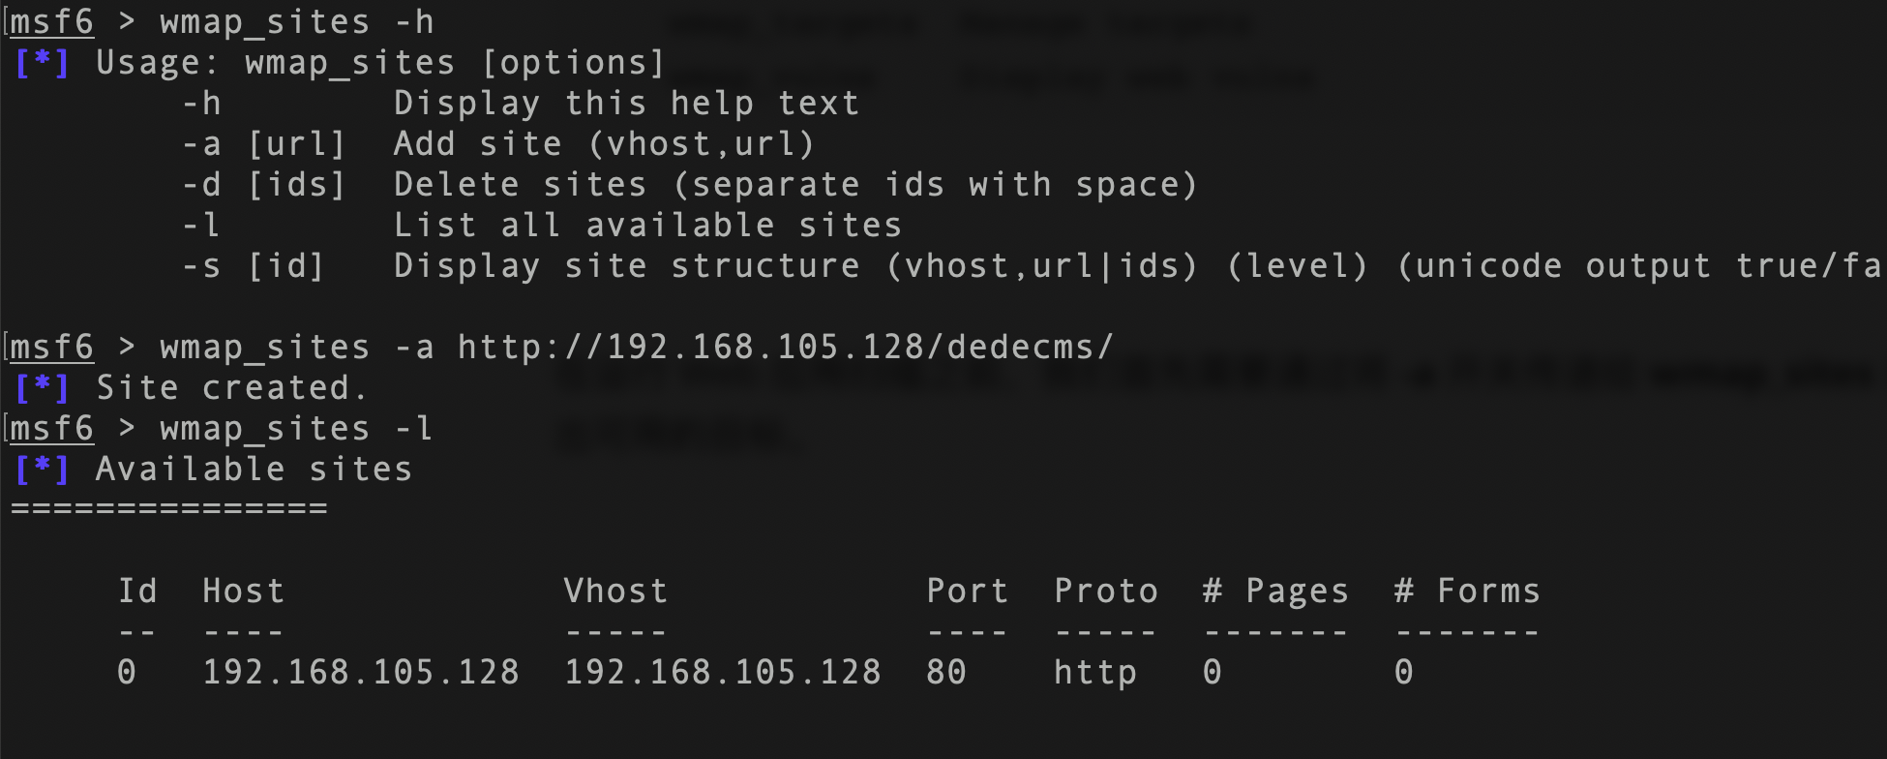Viewport: 1887px width, 759px height.
Task: Click the URL http://192.168.105.128/dedecms/
Action: 786,348
